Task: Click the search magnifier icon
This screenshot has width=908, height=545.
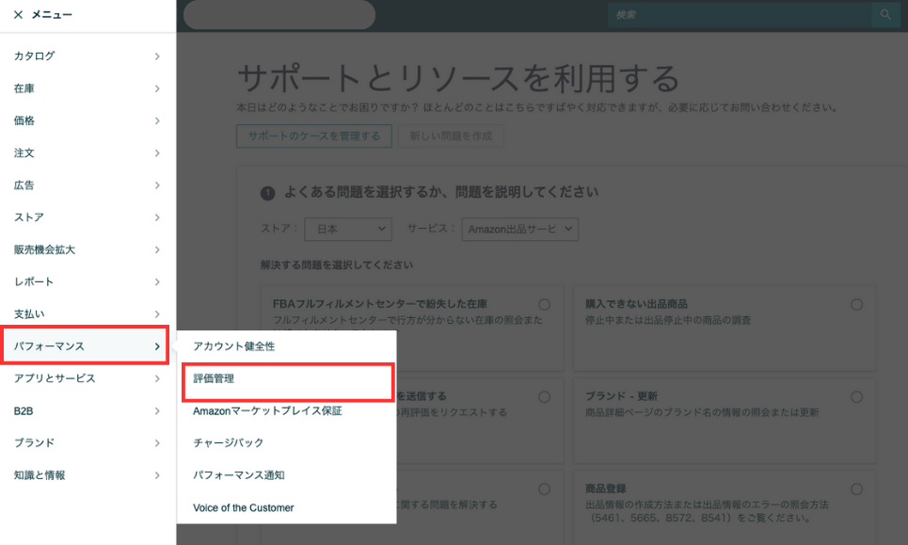Action: coord(884,15)
